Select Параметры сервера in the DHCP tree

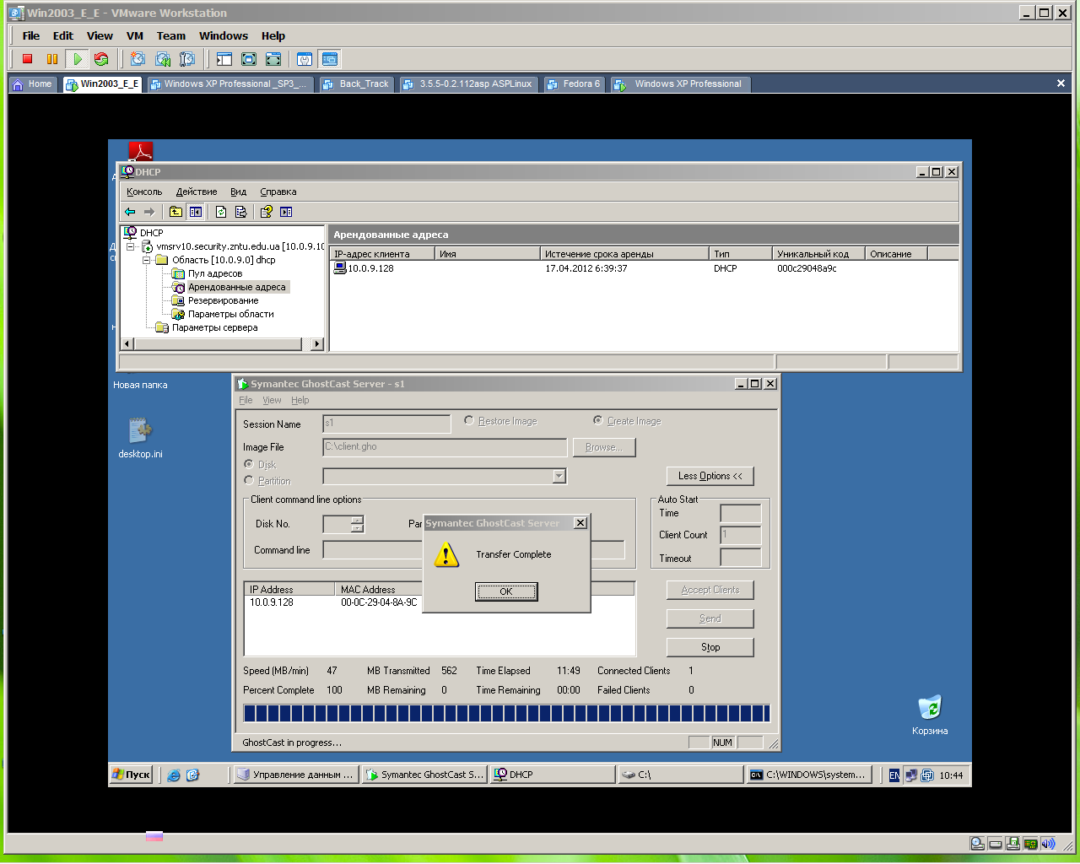tap(214, 327)
